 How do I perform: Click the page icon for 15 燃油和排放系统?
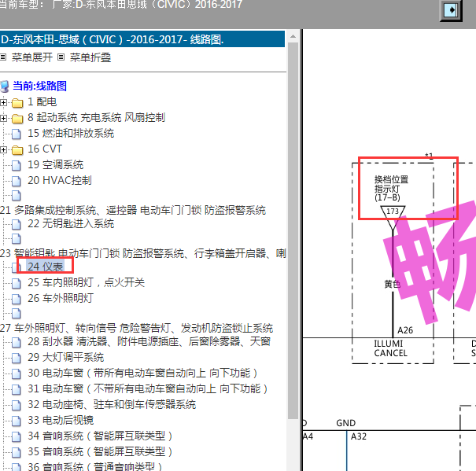point(17,134)
